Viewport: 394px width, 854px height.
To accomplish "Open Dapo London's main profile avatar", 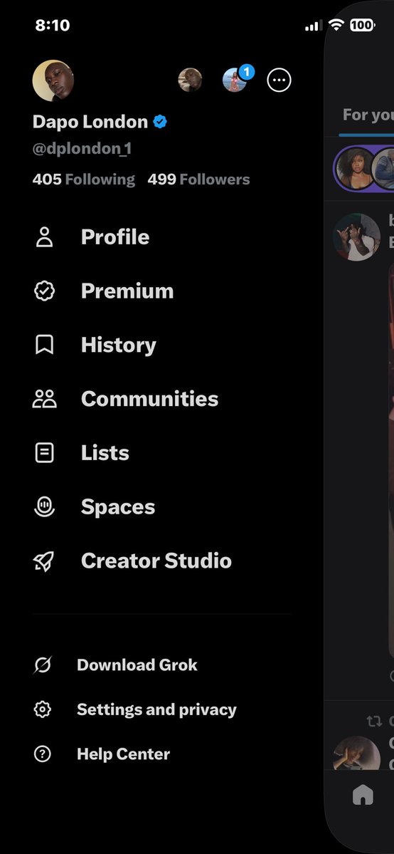I will (53, 80).
